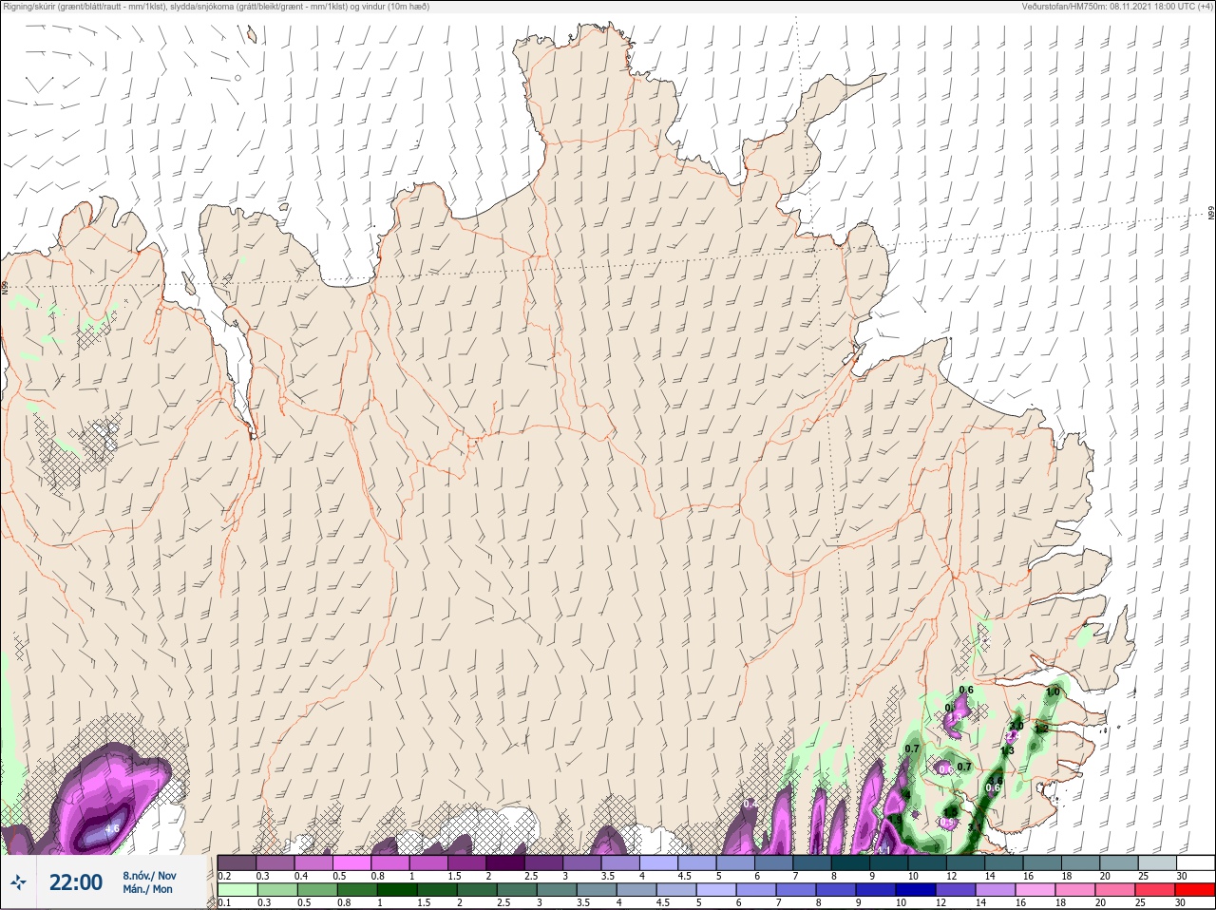The width and height of the screenshot is (1216, 910).
Task: Click the N99 label at the left map edge
Action: click(x=5, y=287)
